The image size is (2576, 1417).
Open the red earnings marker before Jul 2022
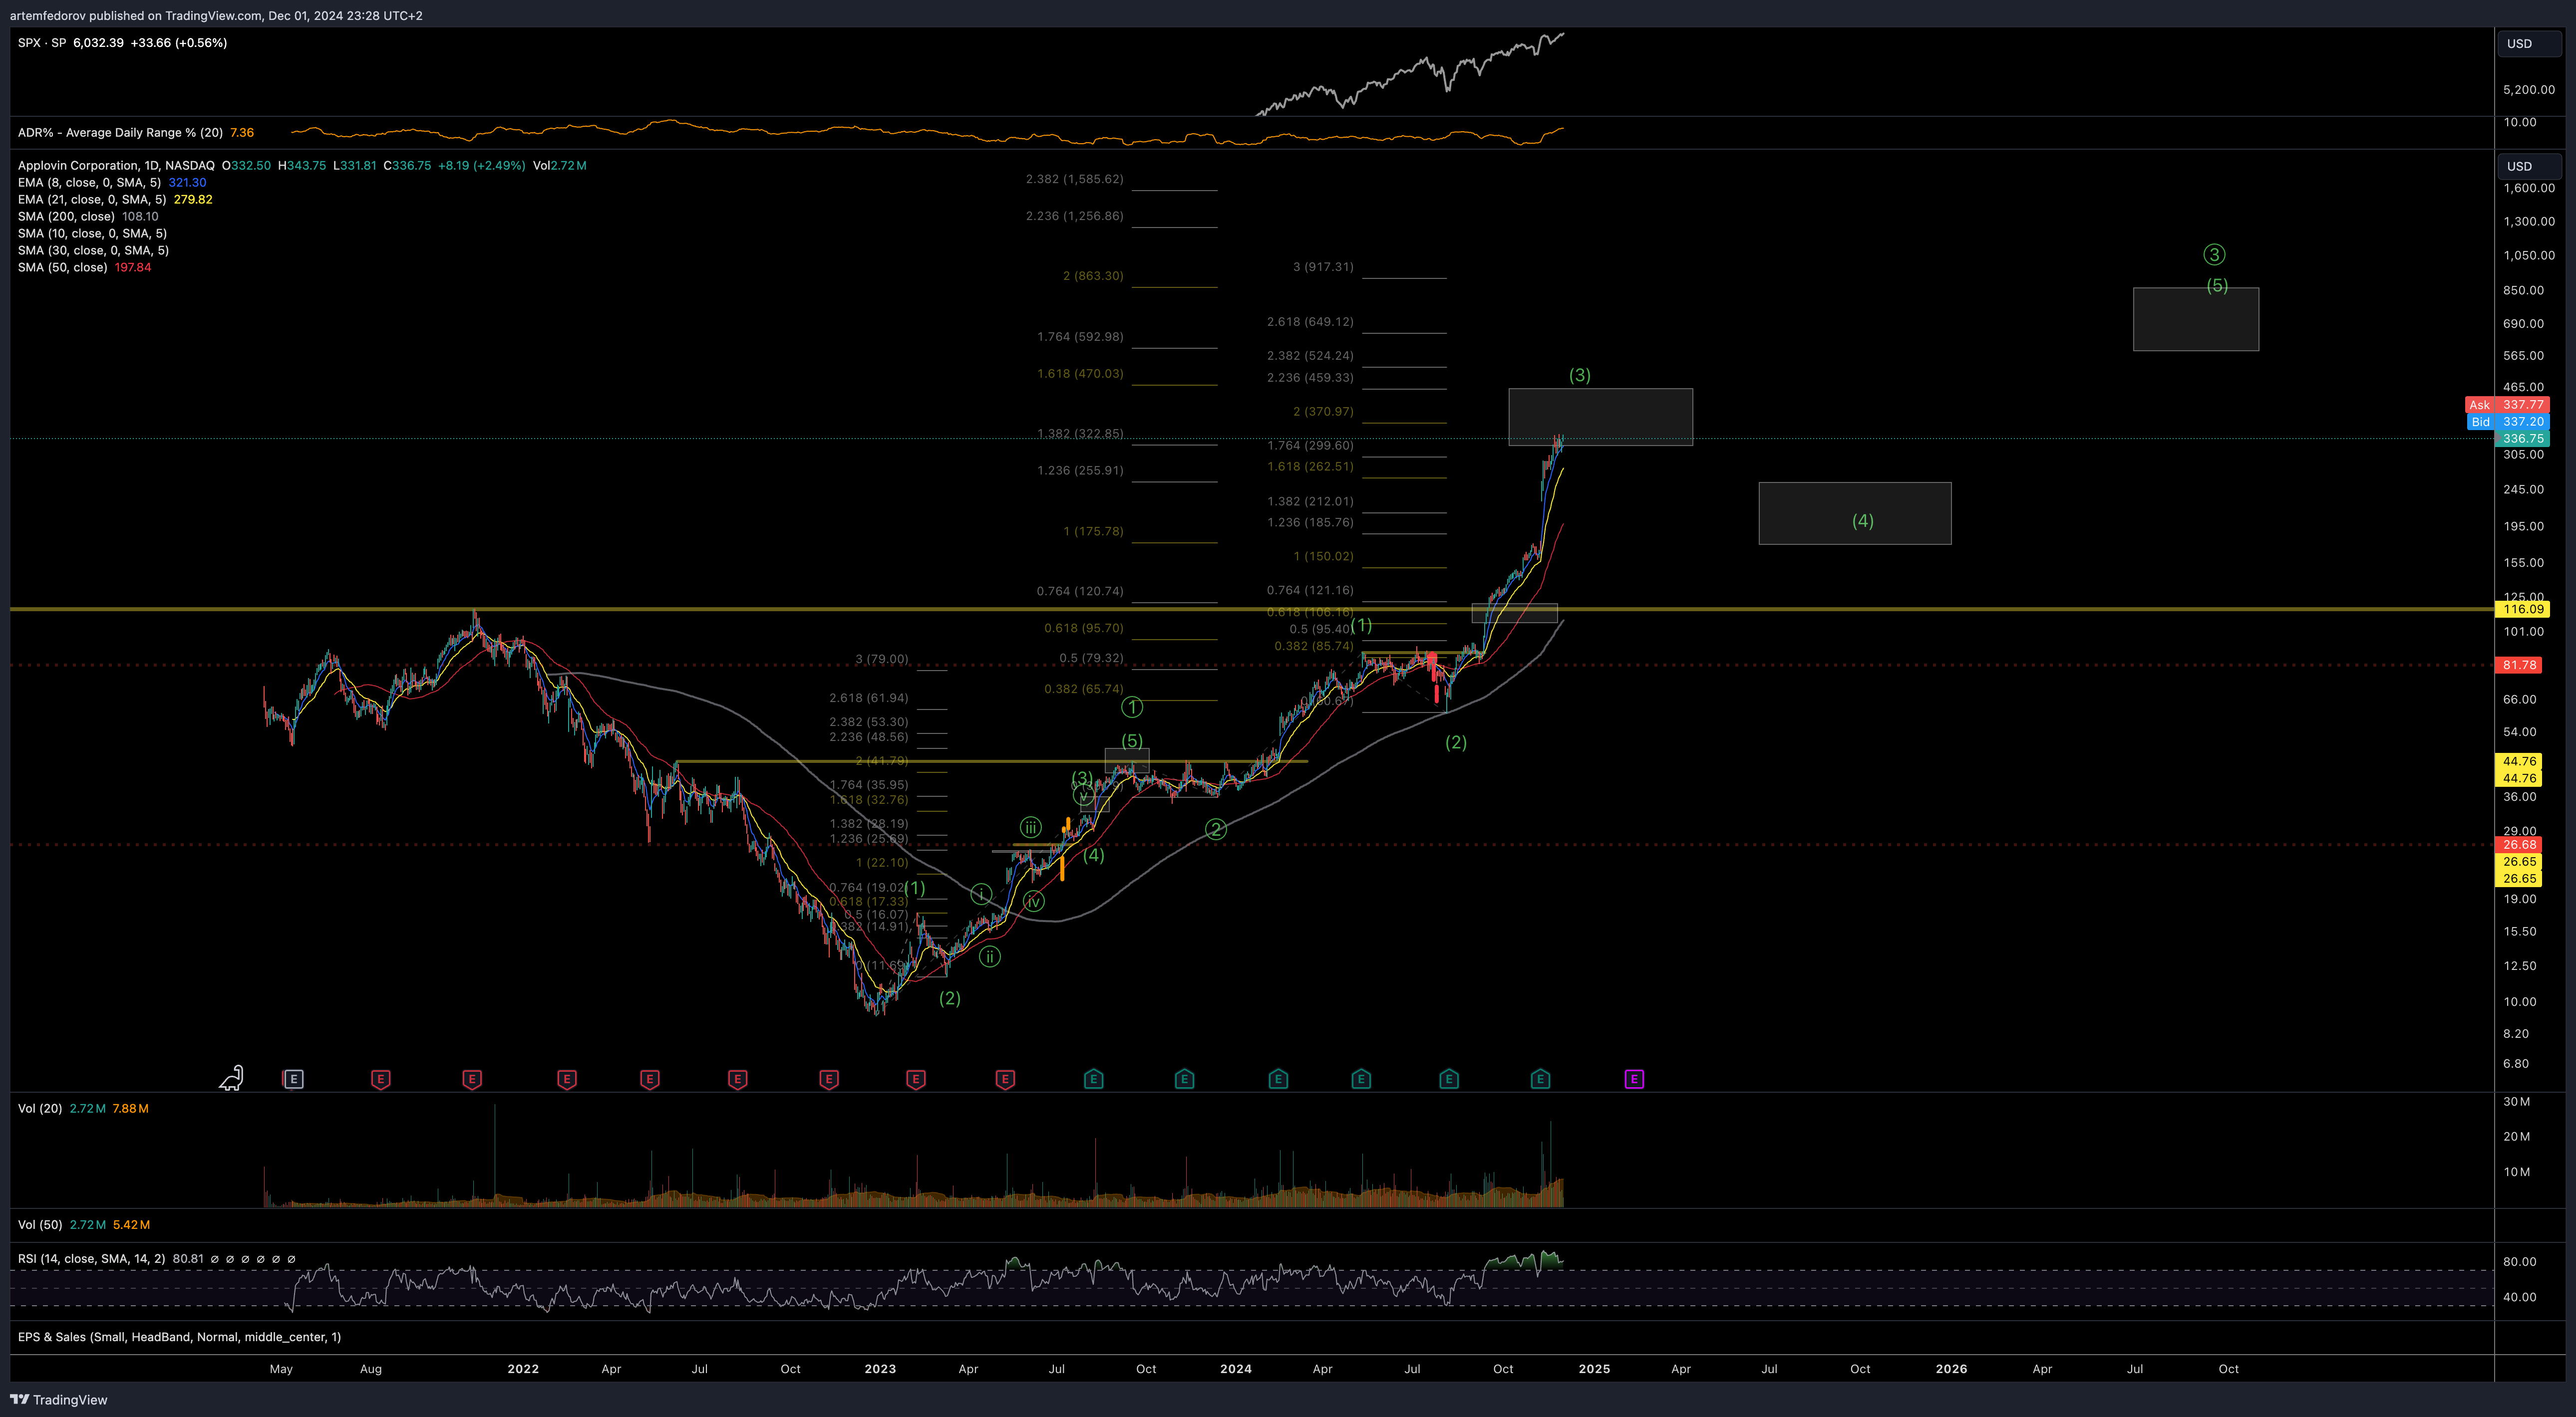point(650,1078)
